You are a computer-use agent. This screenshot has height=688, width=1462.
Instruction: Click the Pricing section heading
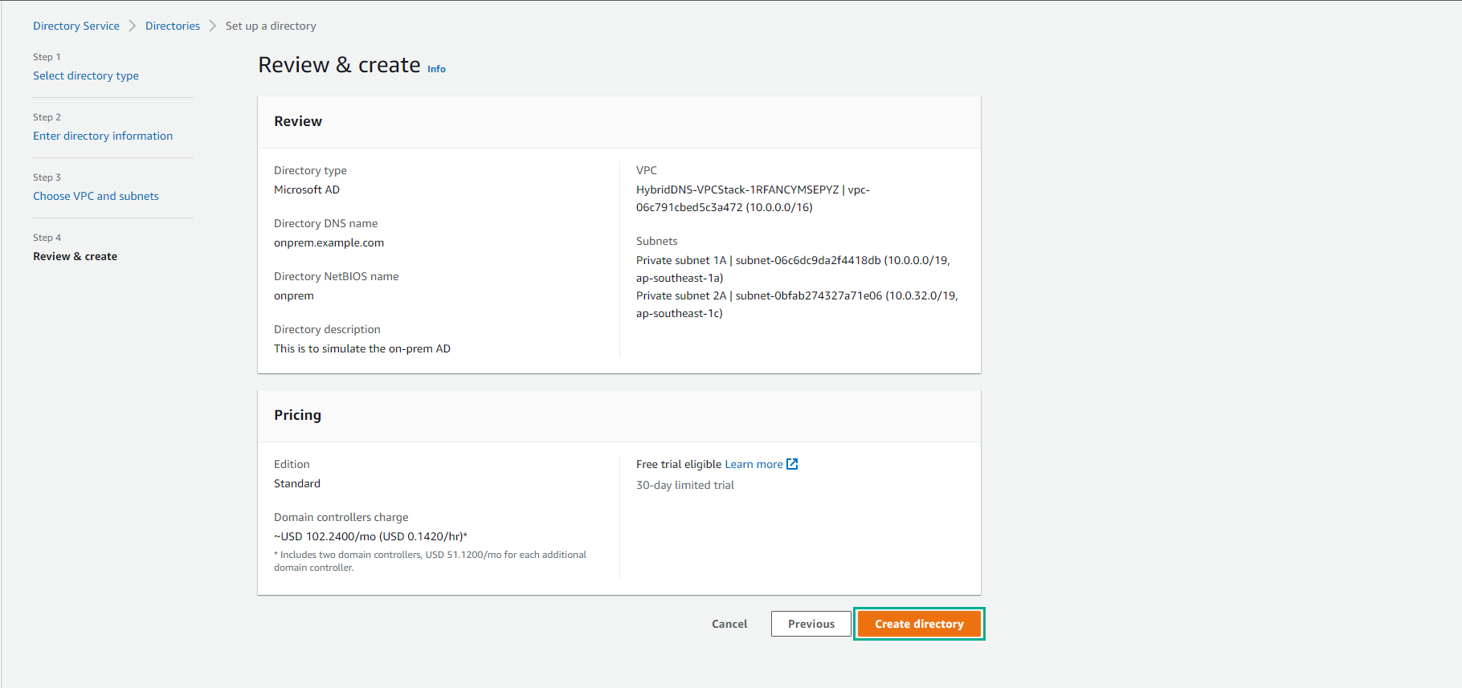coord(297,415)
